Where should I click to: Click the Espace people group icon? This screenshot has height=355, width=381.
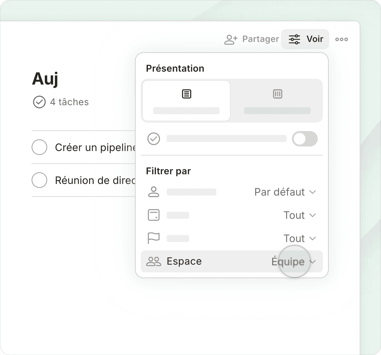(154, 261)
